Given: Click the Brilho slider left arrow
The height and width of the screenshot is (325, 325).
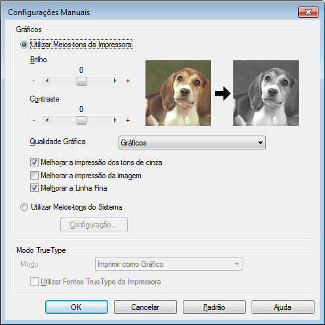Looking at the screenshot, I should click(x=47, y=81).
